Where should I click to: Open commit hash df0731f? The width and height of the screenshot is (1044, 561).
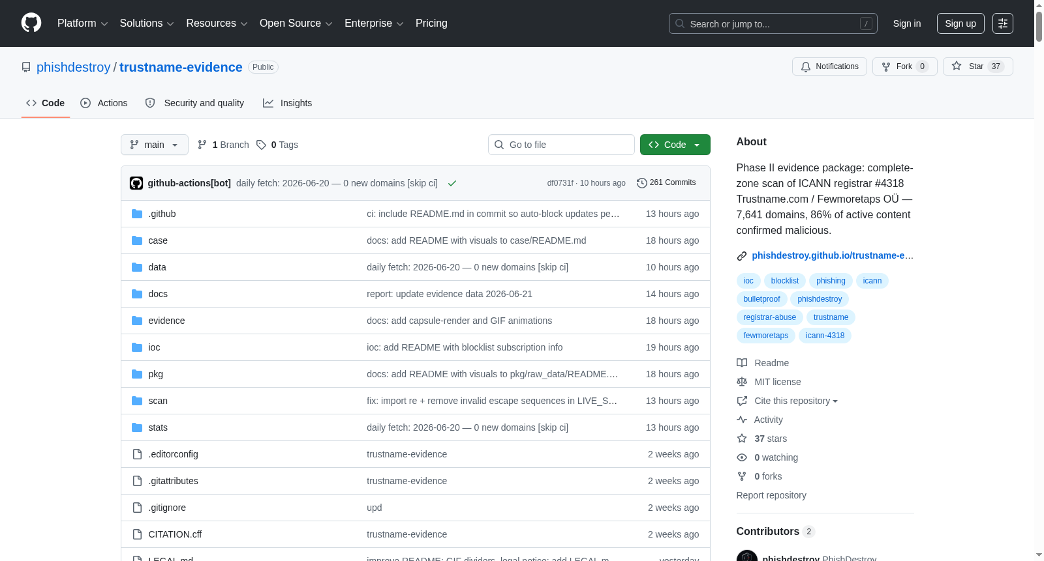(560, 183)
